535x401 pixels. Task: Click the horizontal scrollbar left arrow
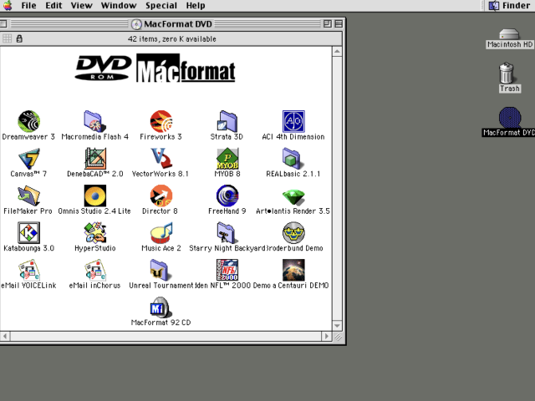[5, 336]
